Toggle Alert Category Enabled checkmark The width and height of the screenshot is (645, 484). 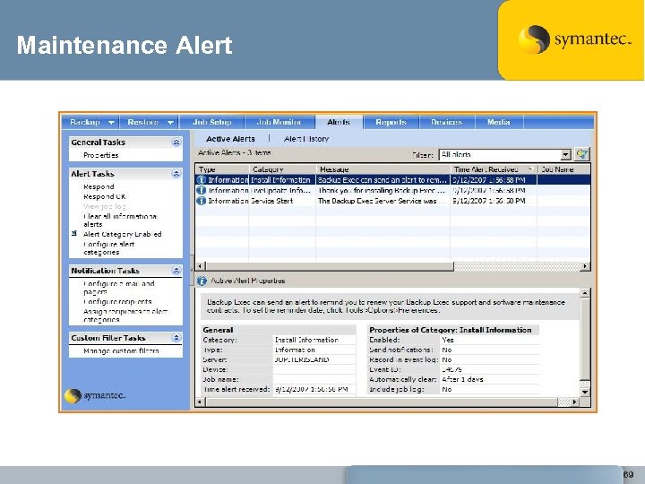pos(74,234)
